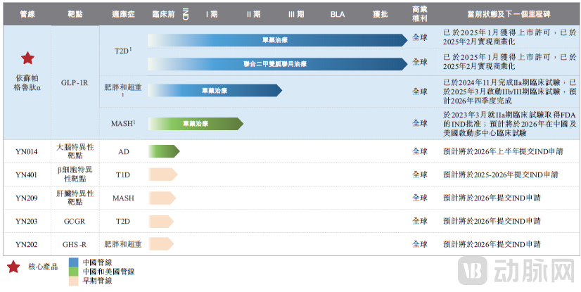Image resolution: width=581 pixels, height=292 pixels.
Task: Click the 全球 cell in GCGR row
Action: tap(419, 221)
